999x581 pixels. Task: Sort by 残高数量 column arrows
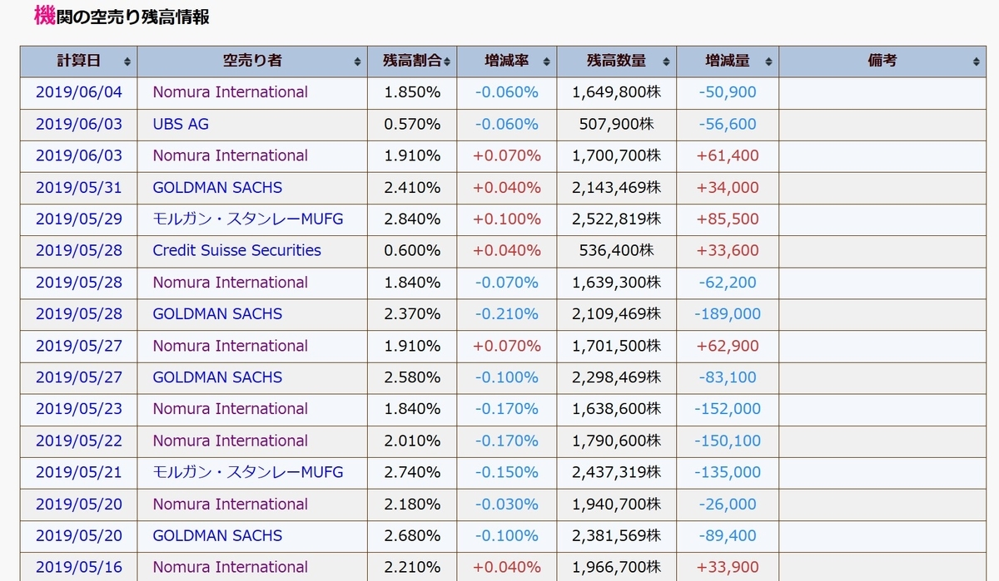tap(665, 62)
